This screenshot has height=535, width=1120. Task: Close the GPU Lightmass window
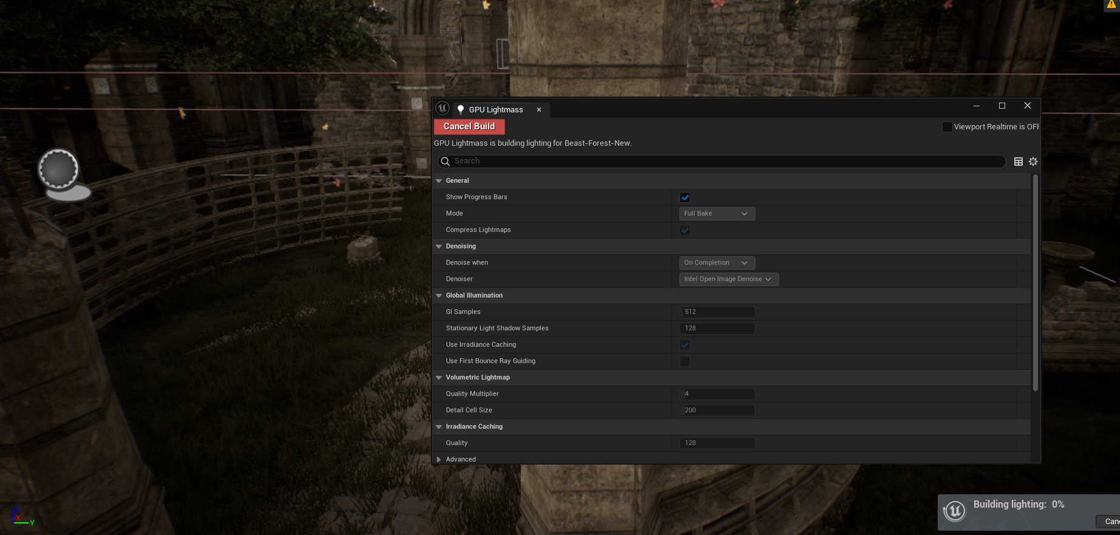tap(1028, 106)
